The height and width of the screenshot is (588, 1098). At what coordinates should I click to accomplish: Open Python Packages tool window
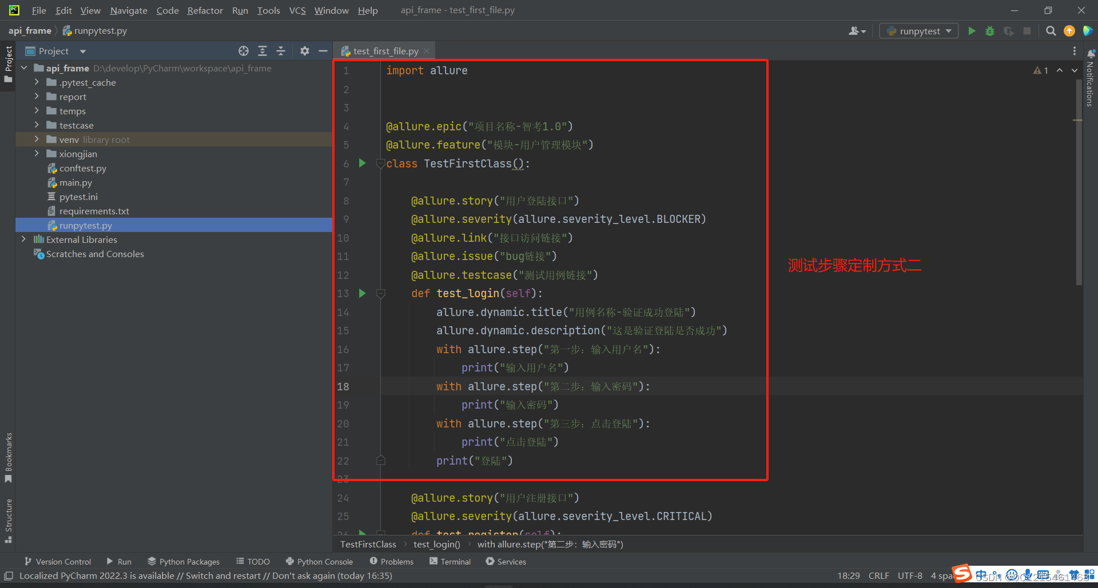click(184, 562)
